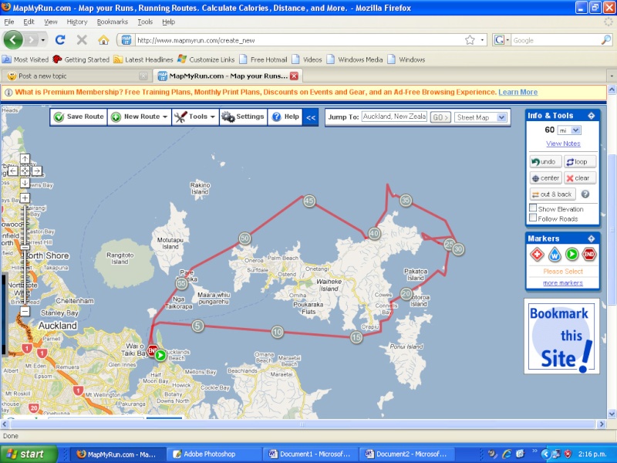Click the undo button

pos(545,162)
